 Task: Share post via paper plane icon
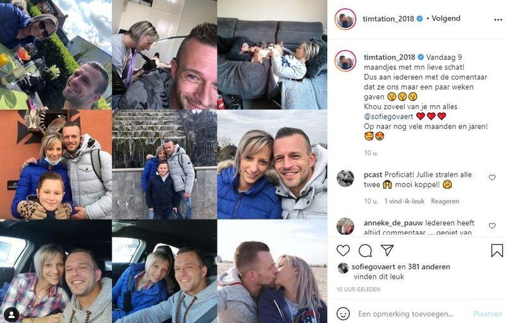[387, 250]
